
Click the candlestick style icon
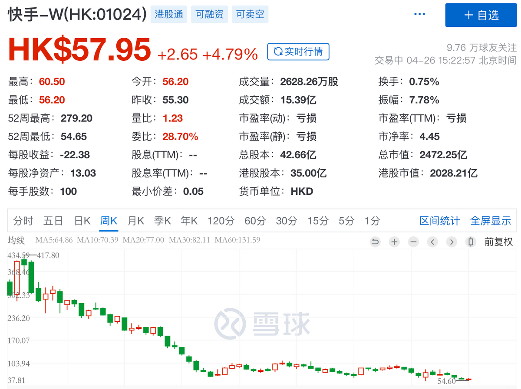tap(470, 242)
